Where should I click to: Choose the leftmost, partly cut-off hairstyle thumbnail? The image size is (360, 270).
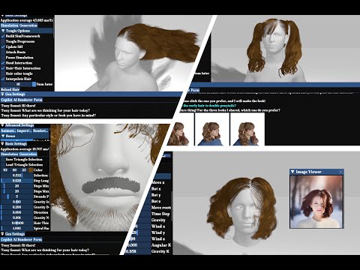tap(181, 129)
